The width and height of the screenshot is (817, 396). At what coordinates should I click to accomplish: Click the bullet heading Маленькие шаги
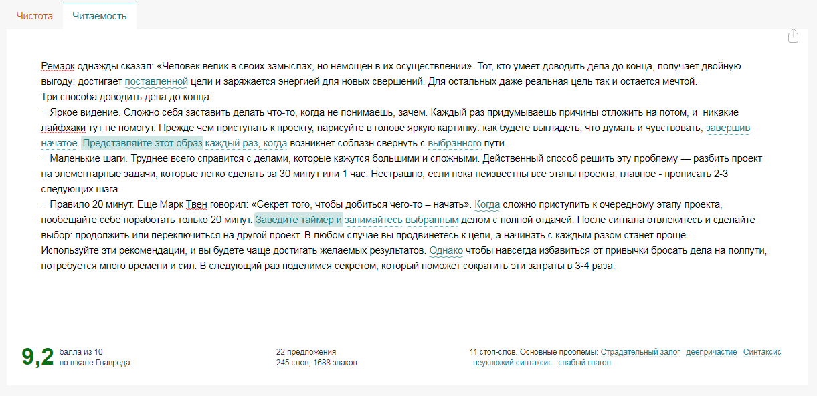tap(88, 158)
